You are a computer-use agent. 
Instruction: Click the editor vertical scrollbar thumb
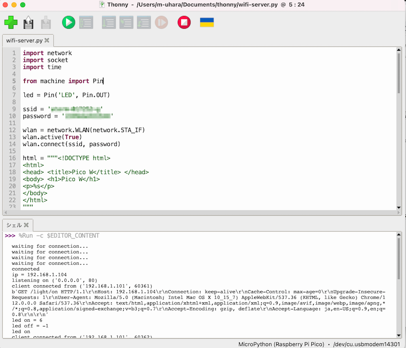(x=399, y=73)
